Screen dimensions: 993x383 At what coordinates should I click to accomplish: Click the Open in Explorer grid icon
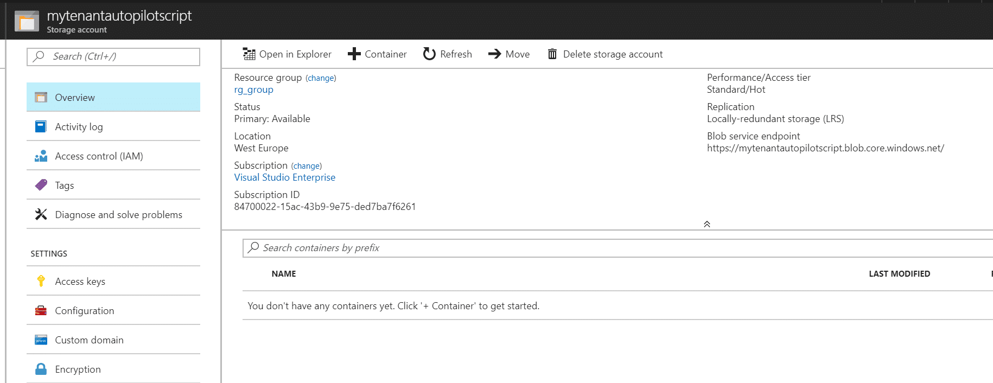coord(249,54)
